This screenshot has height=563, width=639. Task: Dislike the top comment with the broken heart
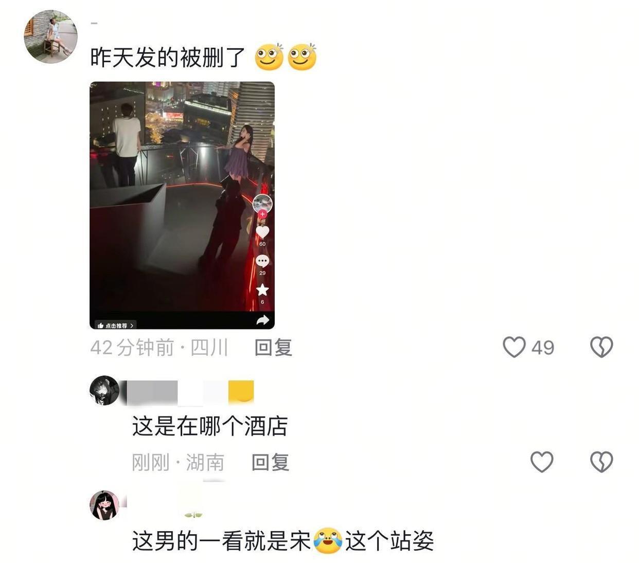tap(601, 347)
